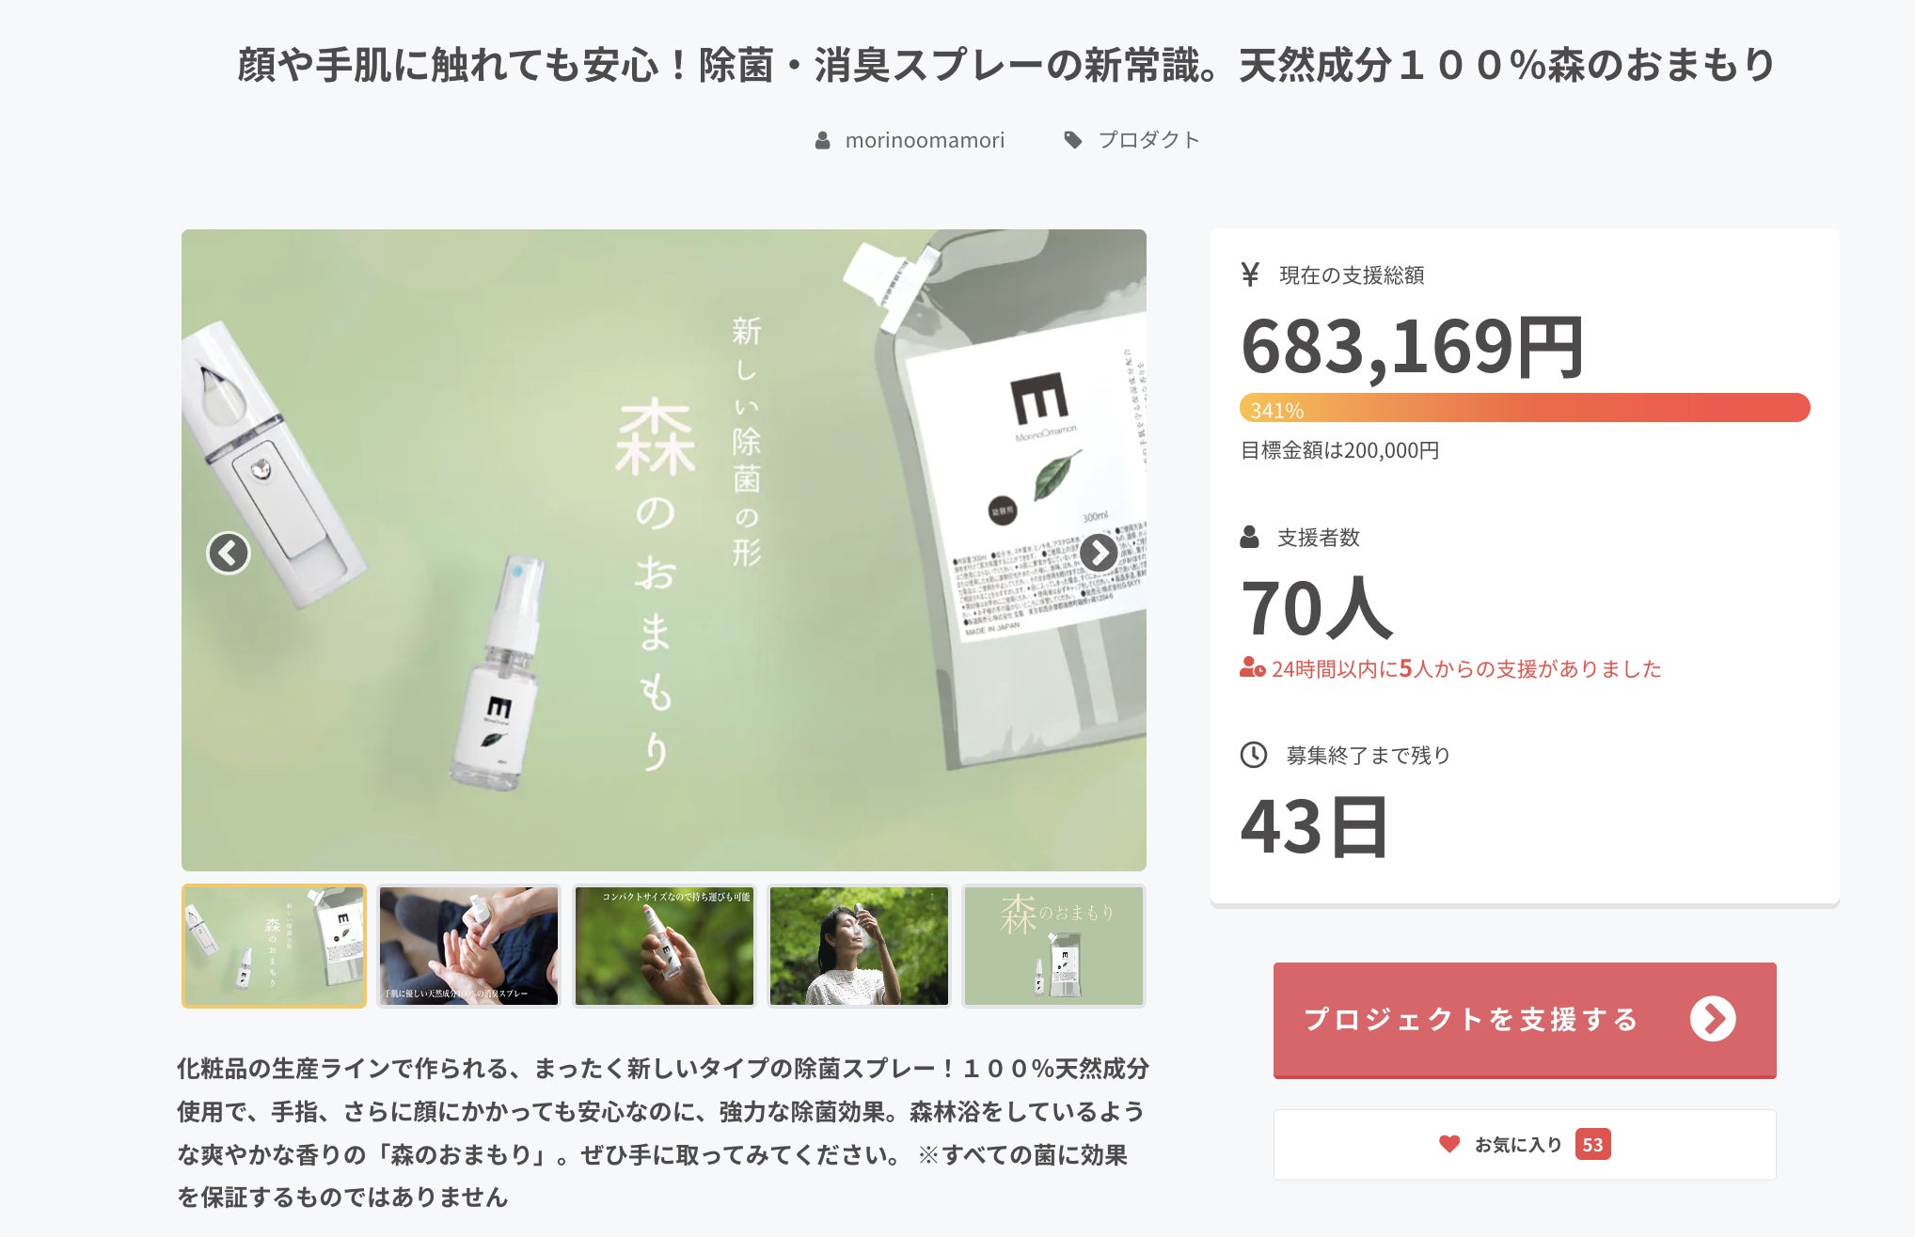
Task: Select the 森のおまもり logo thumbnail
Action: point(1053,947)
